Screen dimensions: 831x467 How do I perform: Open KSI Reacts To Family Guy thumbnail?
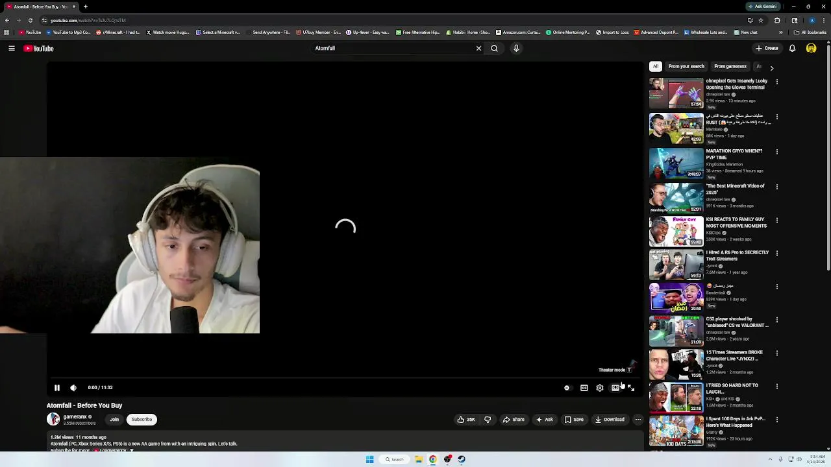(676, 232)
